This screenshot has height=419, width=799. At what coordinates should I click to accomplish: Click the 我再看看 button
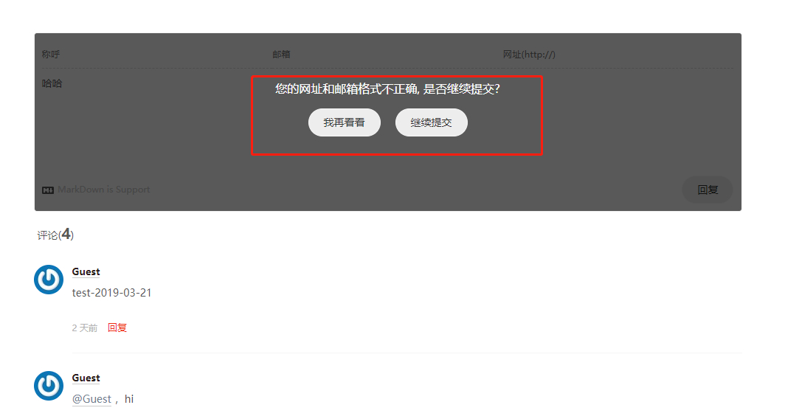pyautogui.click(x=344, y=122)
